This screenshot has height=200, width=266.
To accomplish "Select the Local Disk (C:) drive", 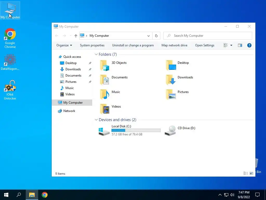I will (x=129, y=130).
